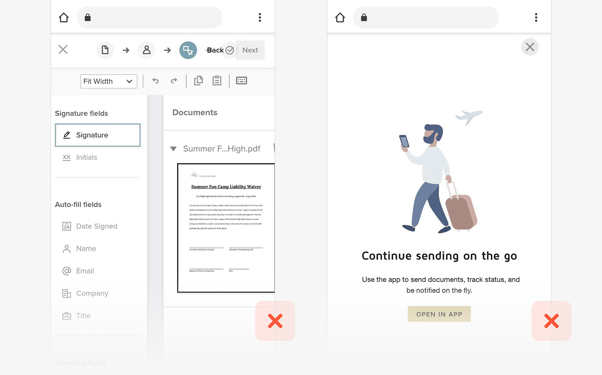The height and width of the screenshot is (375, 602).
Task: Click the document step icon in the workflow bar
Action: [x=105, y=50]
